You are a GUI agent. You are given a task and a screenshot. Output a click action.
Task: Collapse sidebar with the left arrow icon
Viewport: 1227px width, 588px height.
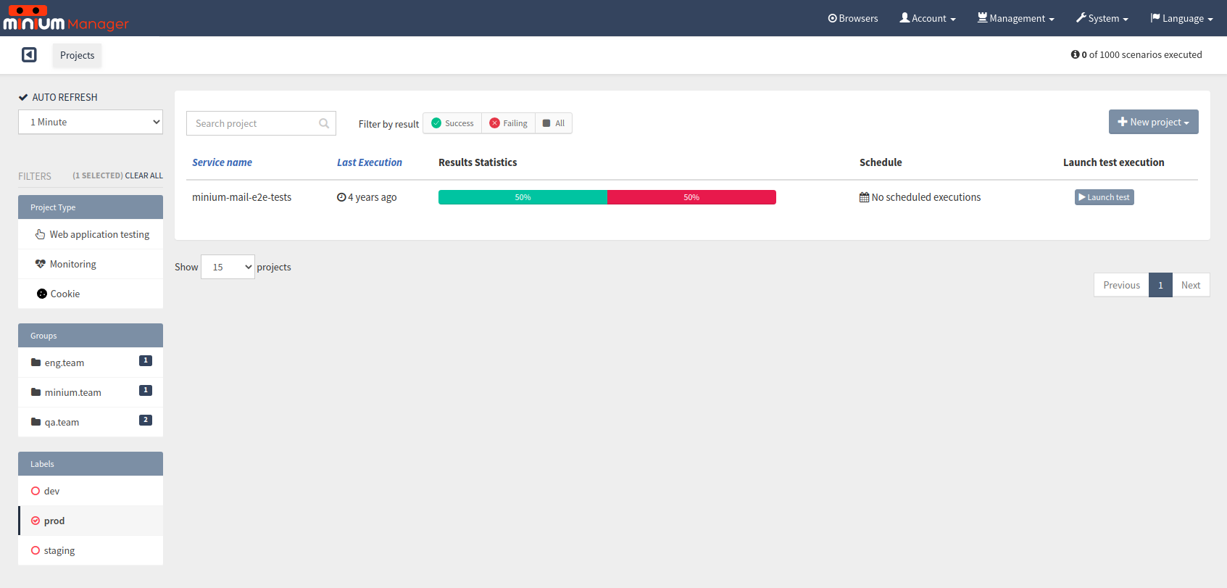tap(29, 55)
